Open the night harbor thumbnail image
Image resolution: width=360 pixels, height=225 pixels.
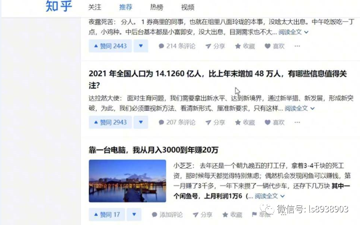point(128,181)
